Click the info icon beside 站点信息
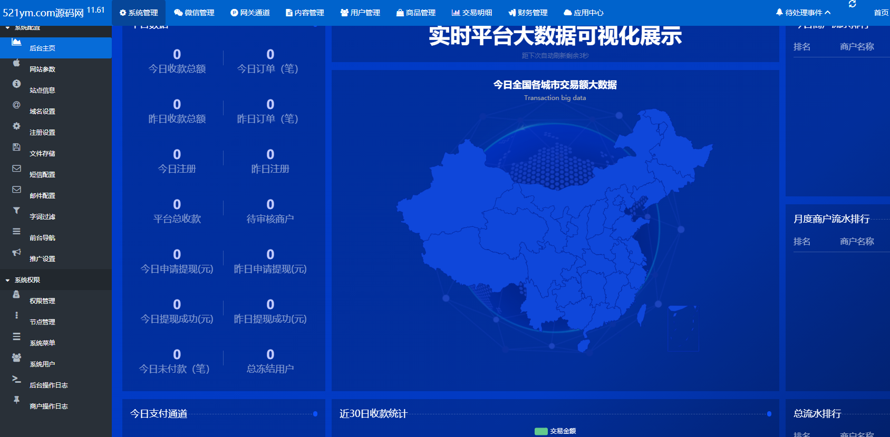 point(16,84)
